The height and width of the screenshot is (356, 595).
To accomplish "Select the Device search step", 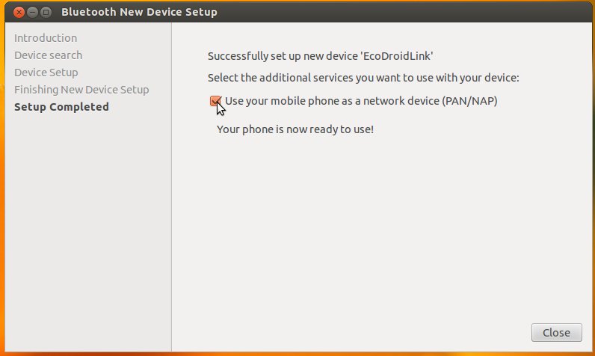I will click(x=49, y=55).
